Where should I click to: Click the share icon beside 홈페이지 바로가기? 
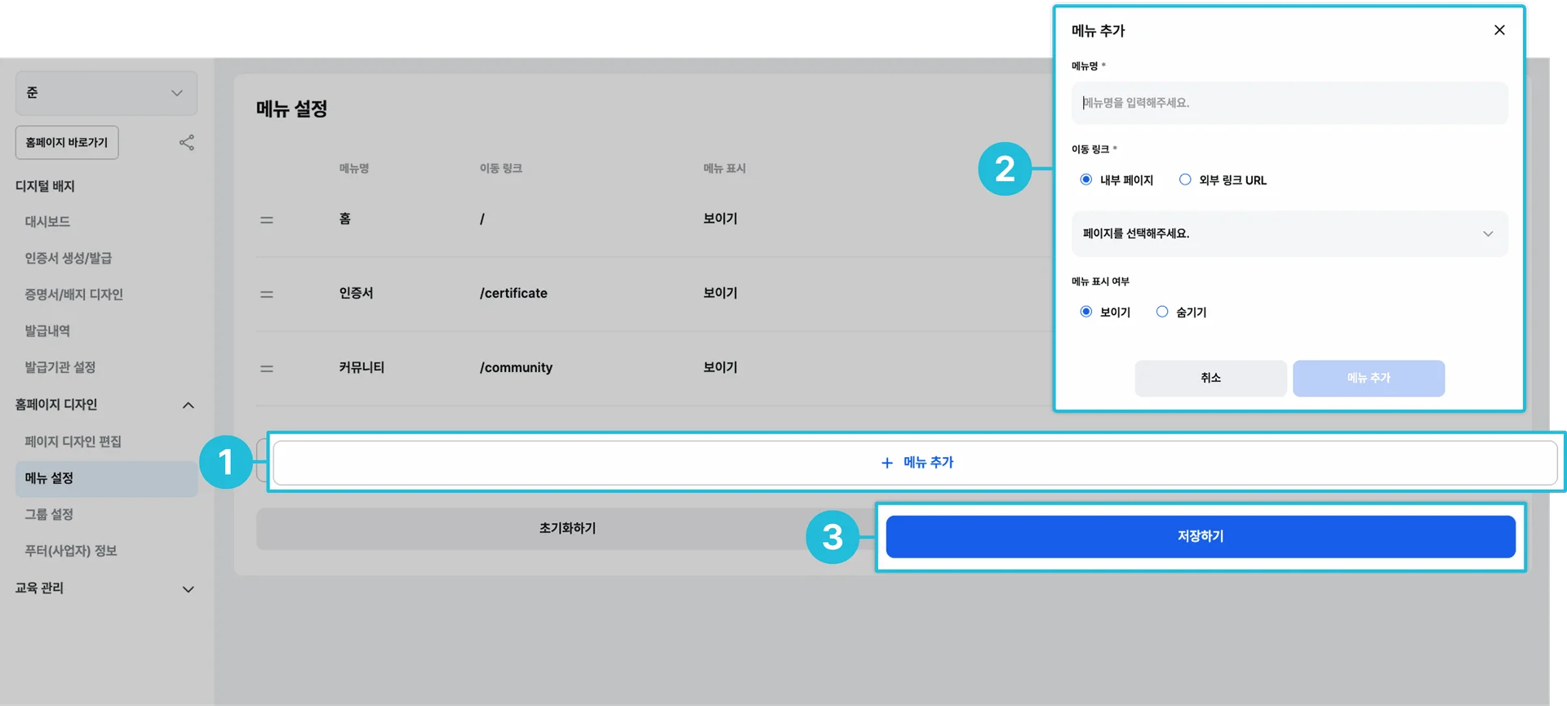pos(187,143)
